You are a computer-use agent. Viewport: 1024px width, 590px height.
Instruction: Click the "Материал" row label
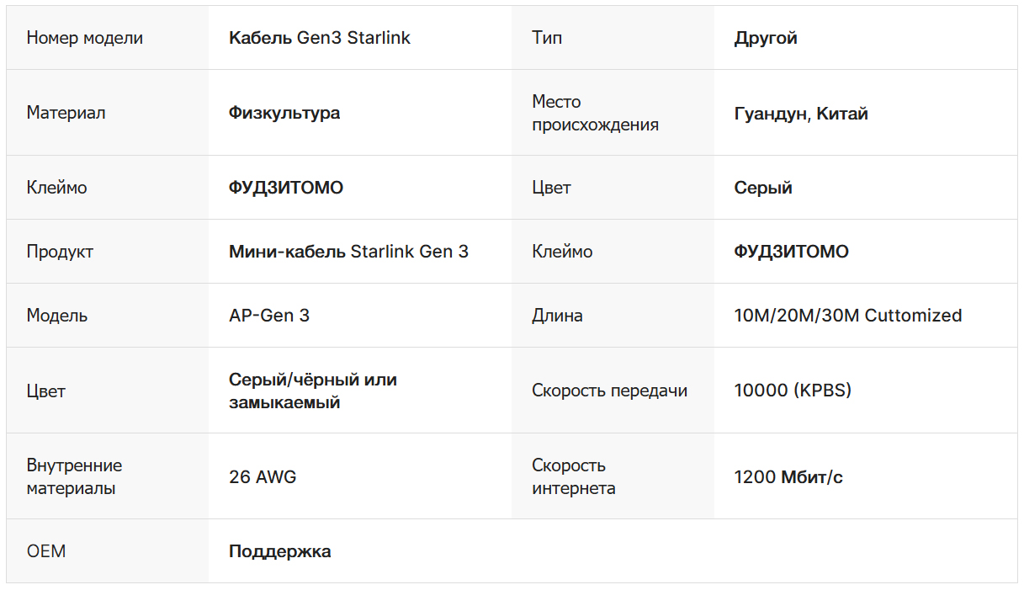coord(66,113)
